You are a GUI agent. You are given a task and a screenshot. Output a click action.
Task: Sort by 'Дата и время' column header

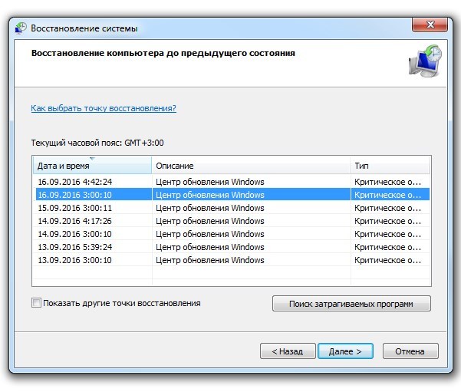pos(91,166)
